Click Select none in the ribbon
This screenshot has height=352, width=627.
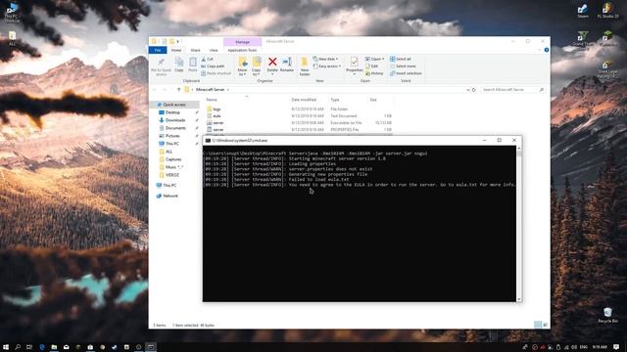(403, 66)
